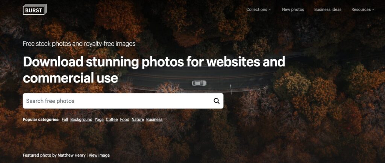
Task: Choose the Coffee category
Action: (112, 120)
